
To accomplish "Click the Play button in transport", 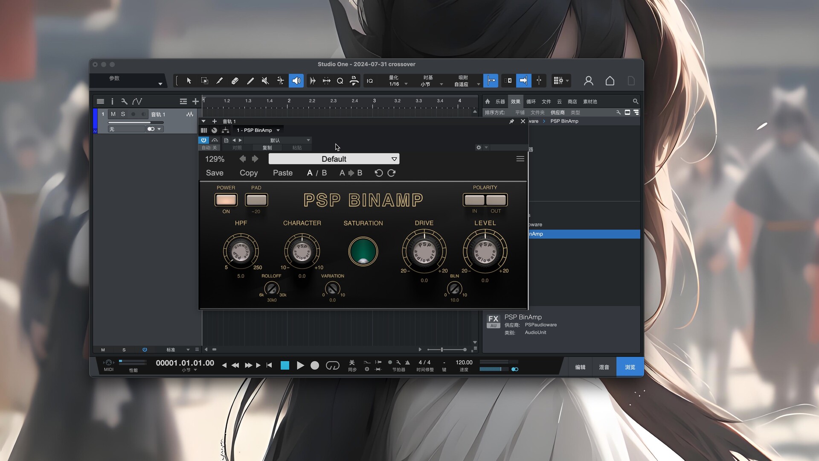I will [x=300, y=365].
